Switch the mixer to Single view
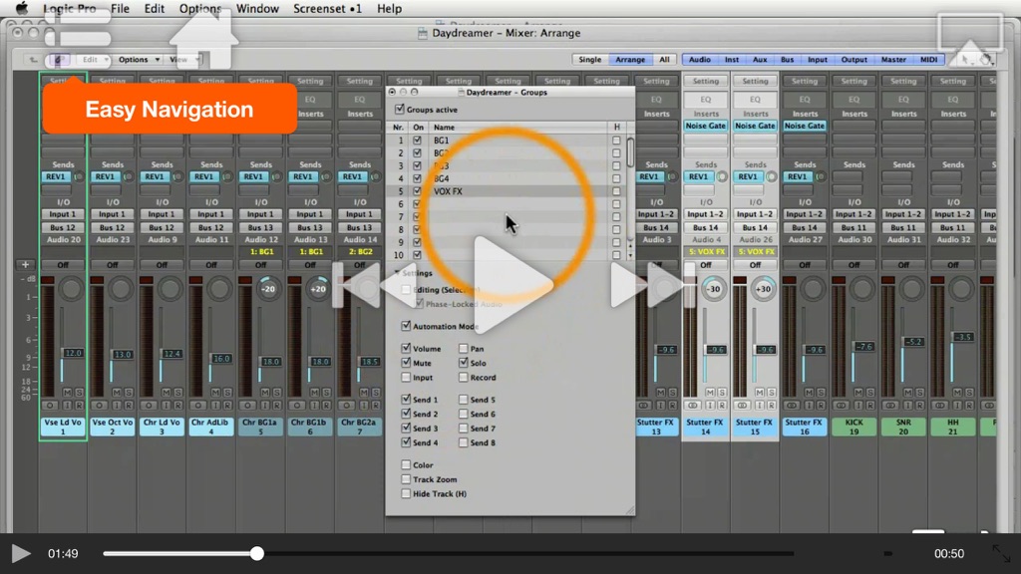The image size is (1021, 574). pos(590,59)
